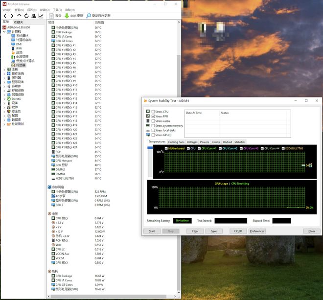Viewport: 323px width, 300px height.
Task: Open the graph chart toolbar icon
Action: pyautogui.click(x=41, y=16)
